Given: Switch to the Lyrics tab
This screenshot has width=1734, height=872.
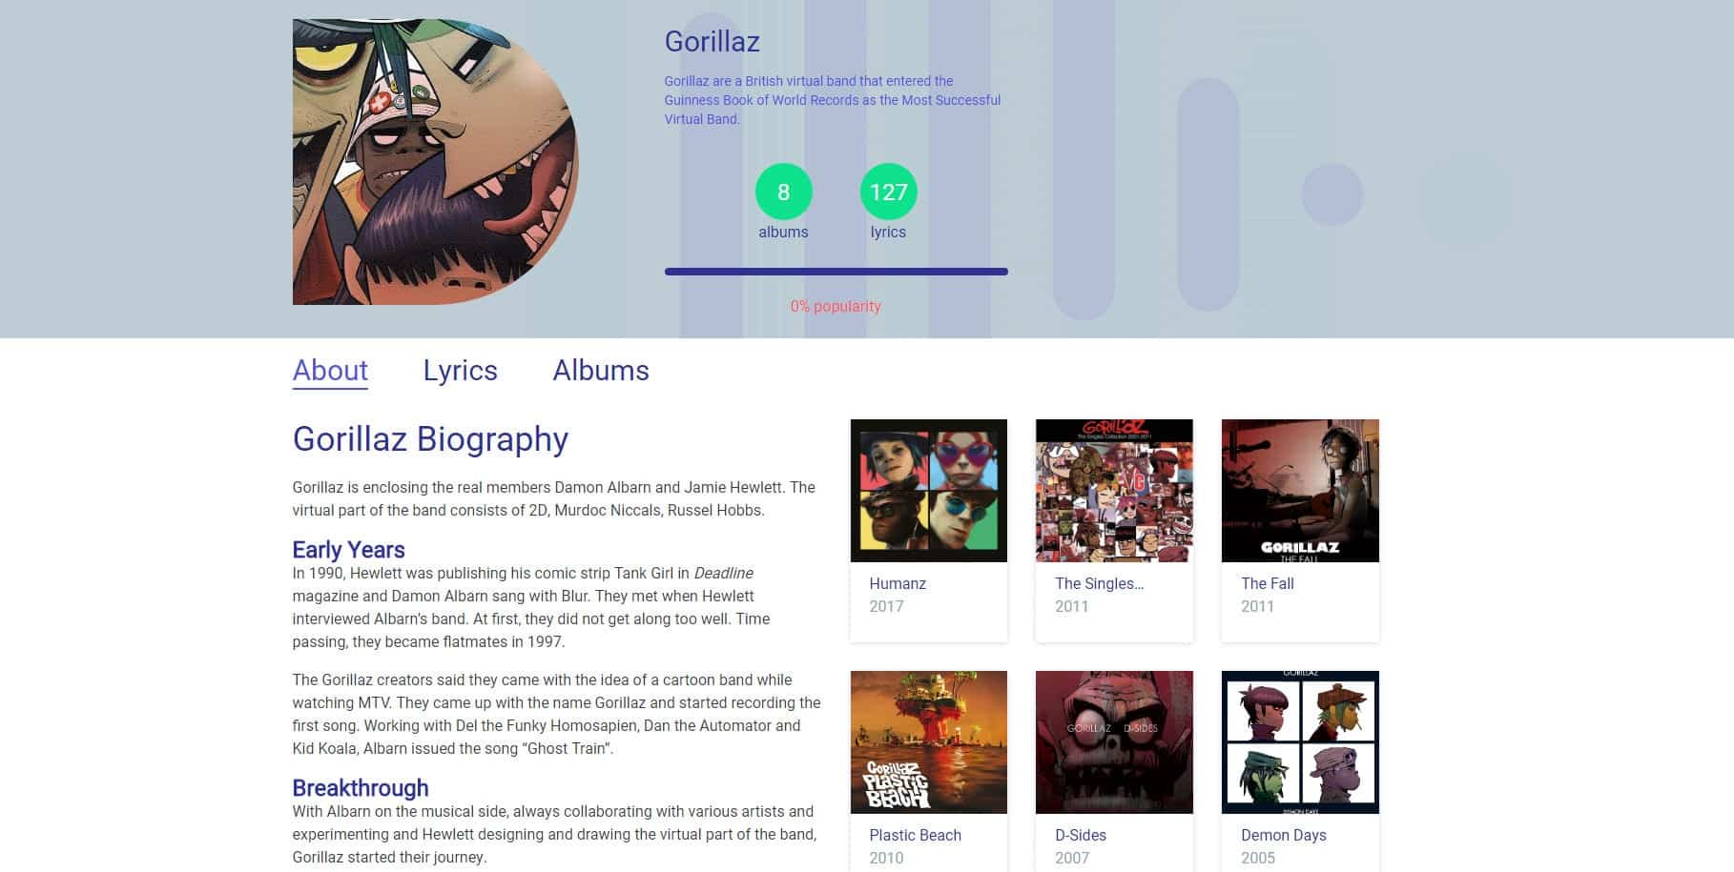Looking at the screenshot, I should [460, 371].
